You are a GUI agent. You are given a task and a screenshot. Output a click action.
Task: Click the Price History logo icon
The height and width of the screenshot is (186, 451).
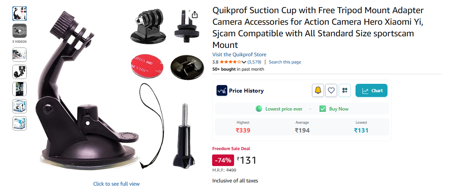[x=222, y=91]
